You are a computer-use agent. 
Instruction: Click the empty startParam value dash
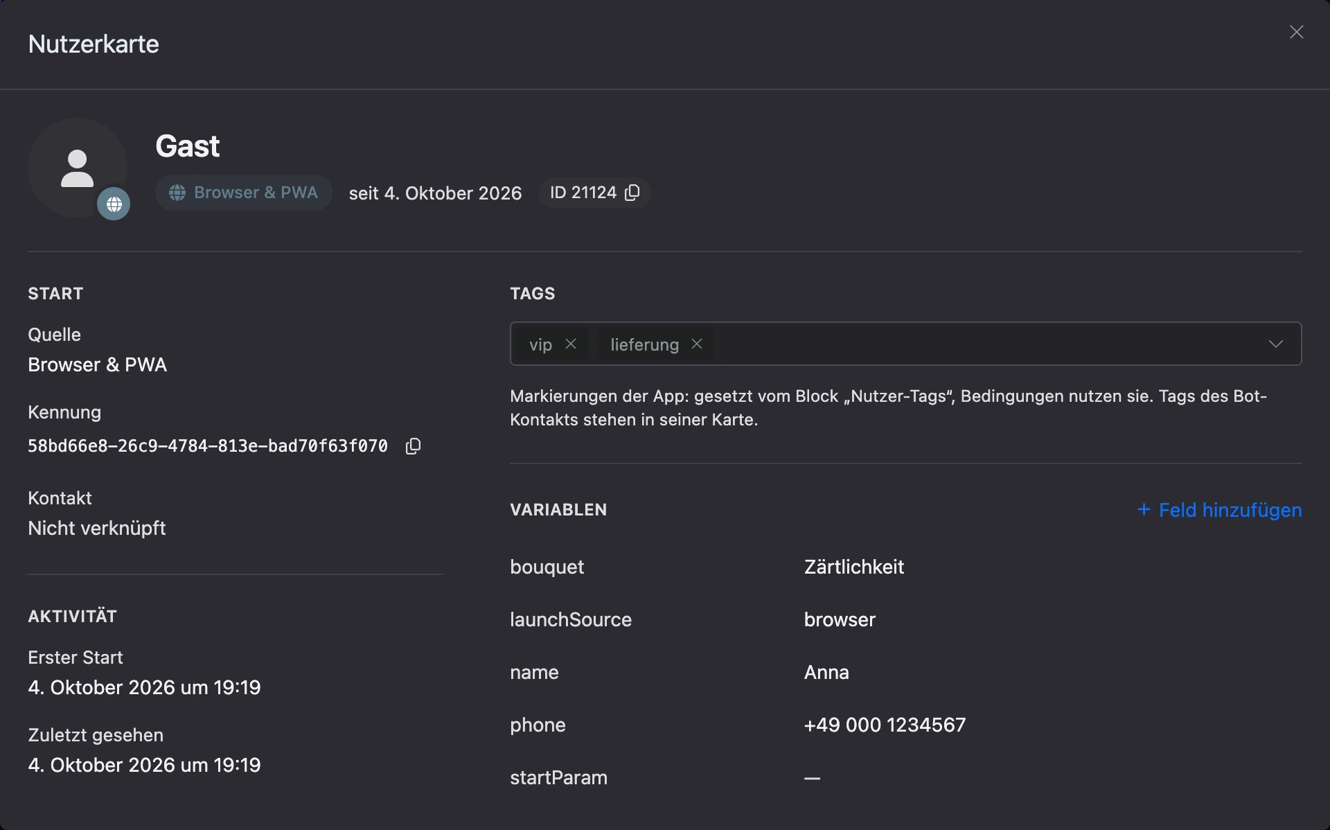812,778
